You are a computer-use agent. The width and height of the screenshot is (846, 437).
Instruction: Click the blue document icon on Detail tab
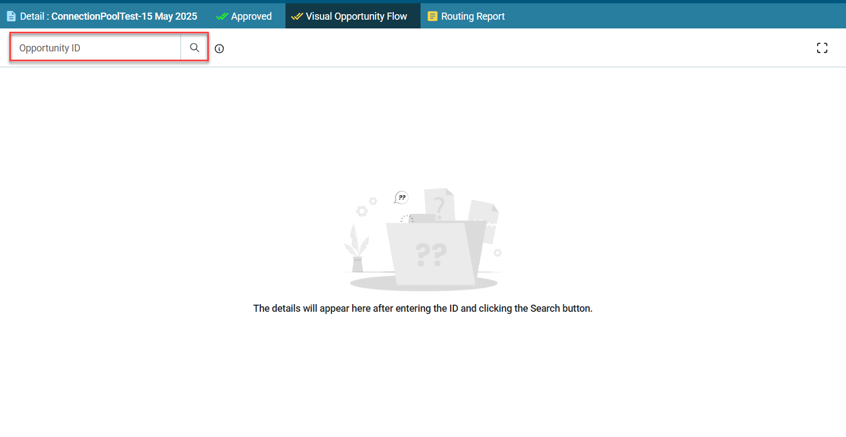(x=11, y=16)
